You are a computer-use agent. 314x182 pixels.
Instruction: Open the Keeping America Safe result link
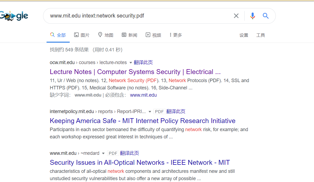143,121
